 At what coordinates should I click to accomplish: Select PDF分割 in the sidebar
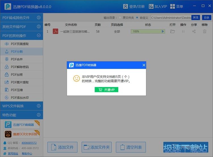pos(22,52)
